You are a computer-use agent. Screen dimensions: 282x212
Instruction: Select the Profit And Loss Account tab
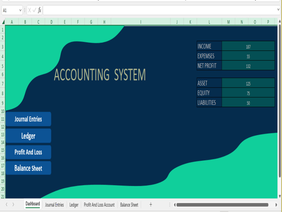pos(99,205)
